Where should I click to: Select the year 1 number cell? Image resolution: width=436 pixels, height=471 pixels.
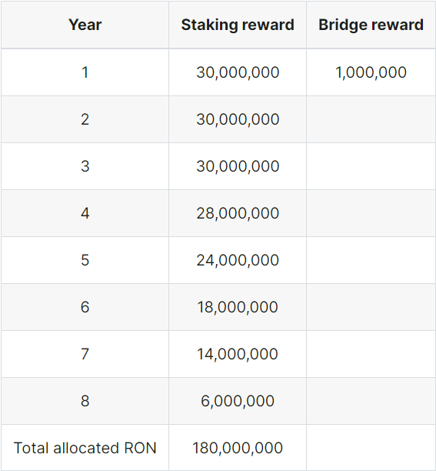point(85,72)
